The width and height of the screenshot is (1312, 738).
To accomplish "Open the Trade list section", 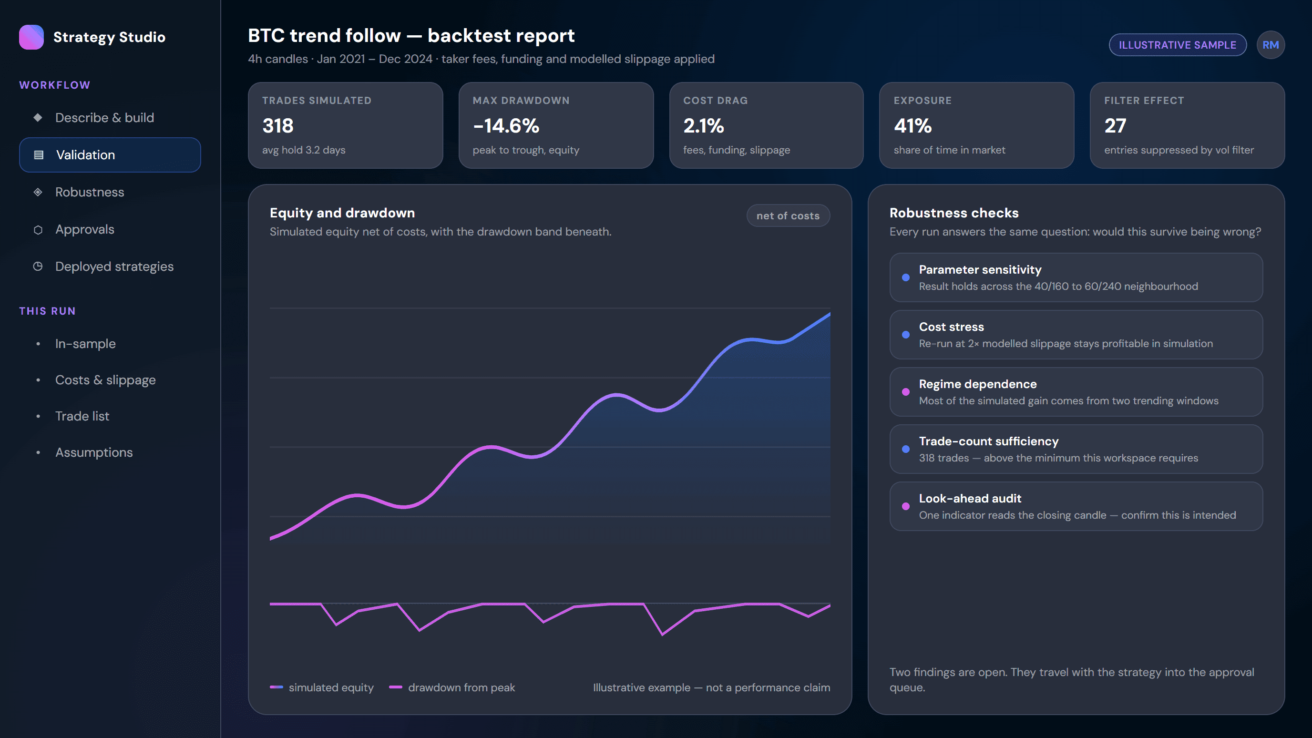I will (110, 416).
